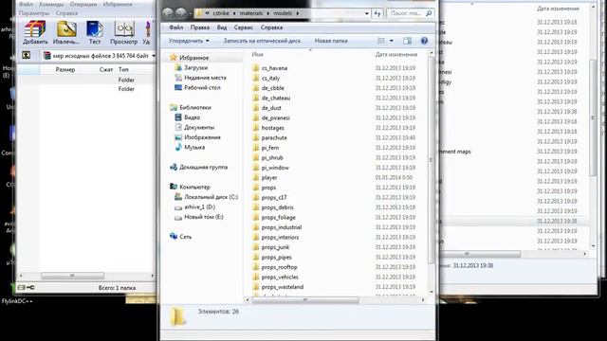Open the Музыка library

pos(194,148)
